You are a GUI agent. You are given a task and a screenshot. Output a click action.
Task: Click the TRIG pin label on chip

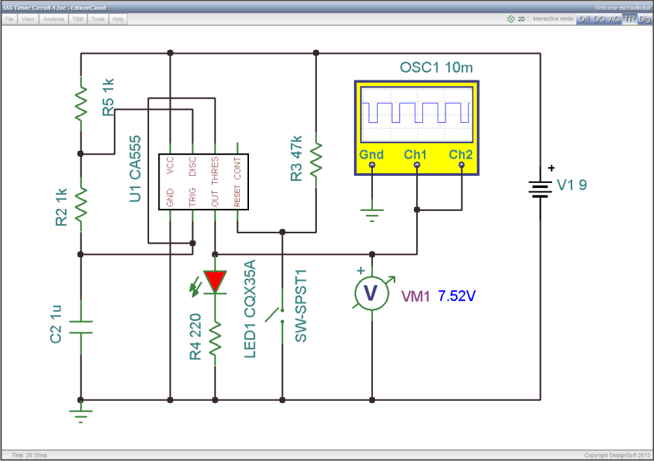[192, 196]
